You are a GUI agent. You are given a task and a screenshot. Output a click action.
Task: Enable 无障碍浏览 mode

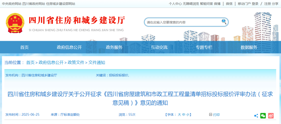click(191, 4)
